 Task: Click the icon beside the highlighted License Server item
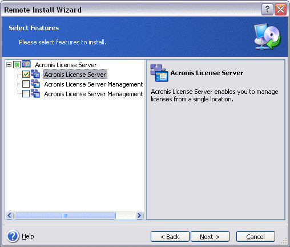point(35,74)
